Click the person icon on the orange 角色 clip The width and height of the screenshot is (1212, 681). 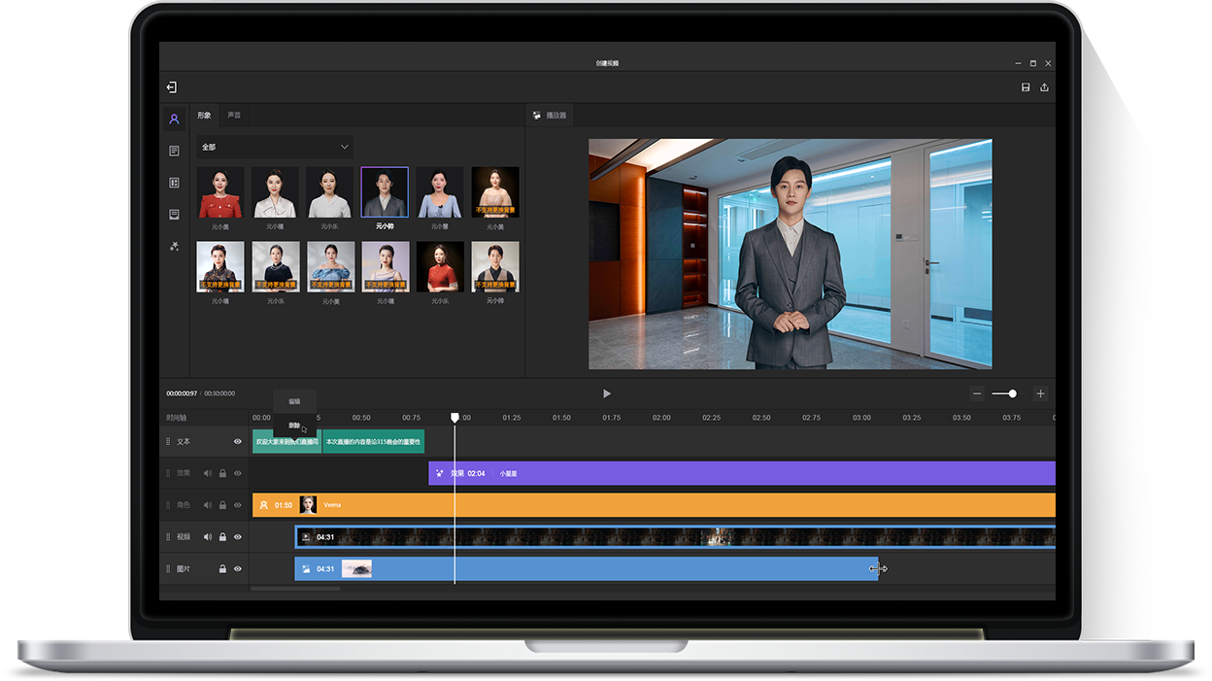[x=263, y=505]
